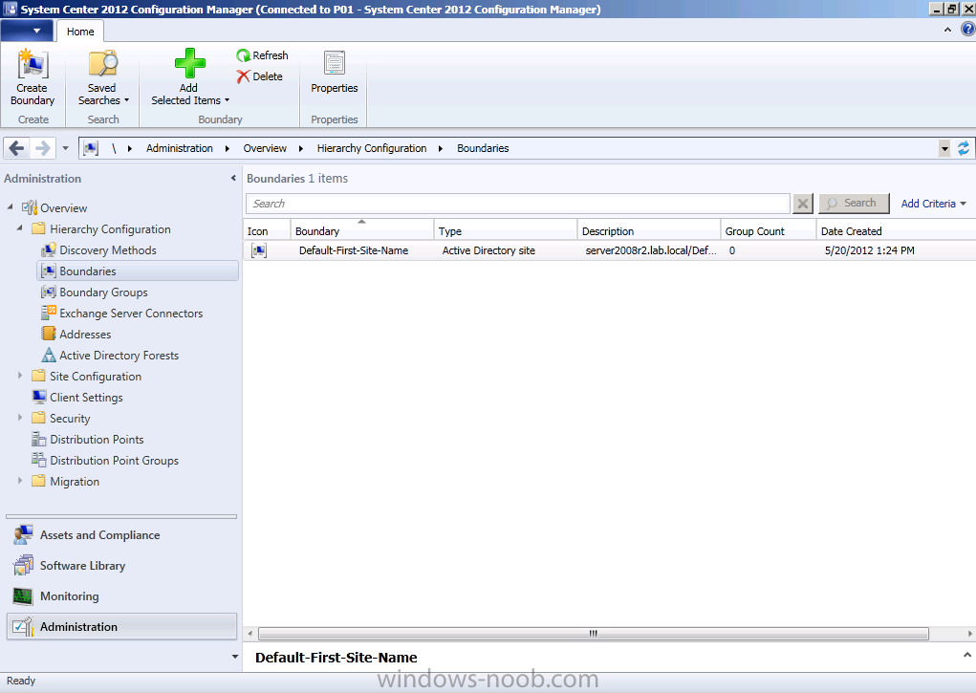Open the Addresses node
Viewport: 976px width, 693px height.
(x=76, y=335)
